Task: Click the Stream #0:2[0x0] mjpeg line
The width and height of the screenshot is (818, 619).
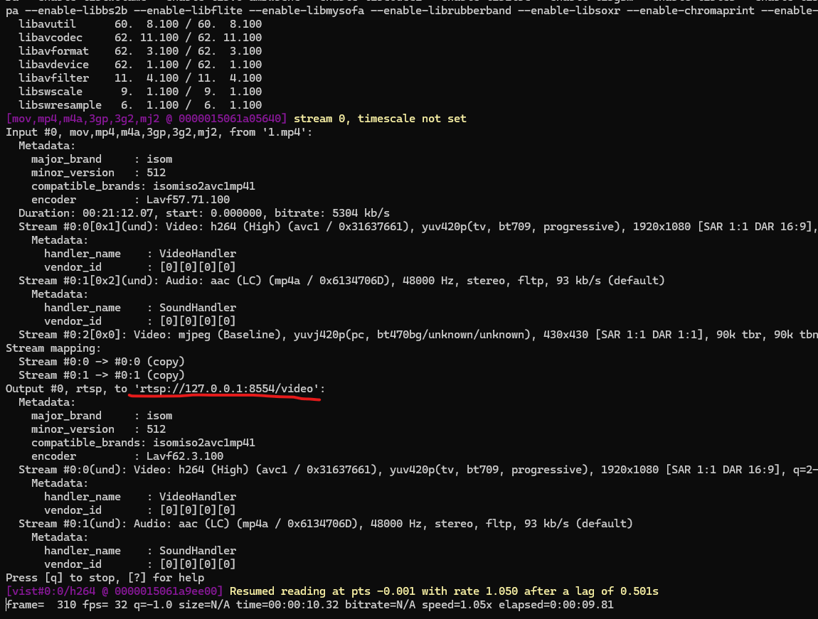Action: pyautogui.click(x=418, y=335)
